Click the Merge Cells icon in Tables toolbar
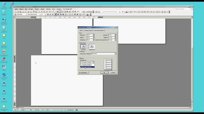204x114 pixels. (142, 12)
